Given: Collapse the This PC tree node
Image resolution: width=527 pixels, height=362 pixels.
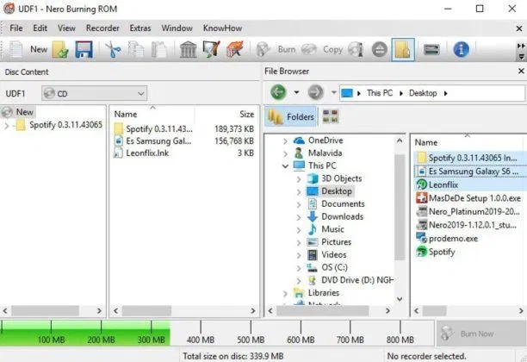Looking at the screenshot, I should pos(285,165).
